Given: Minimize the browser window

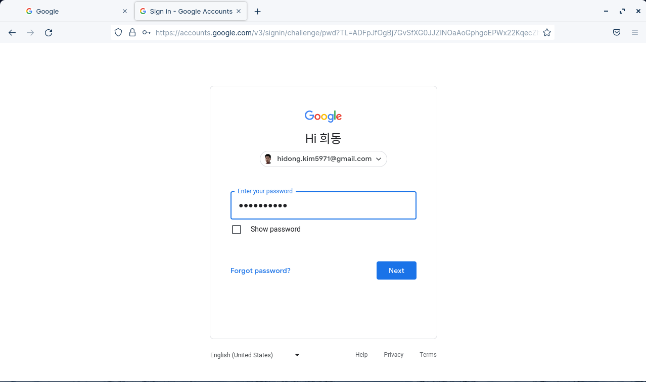Looking at the screenshot, I should (x=606, y=11).
